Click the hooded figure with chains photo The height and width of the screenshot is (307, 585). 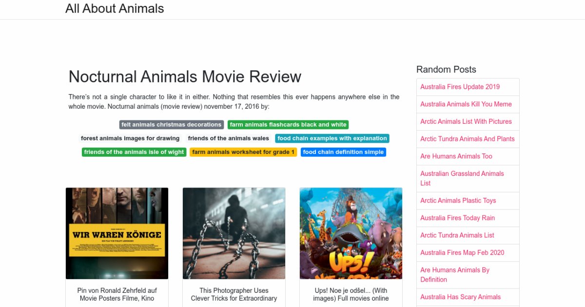coord(234,233)
